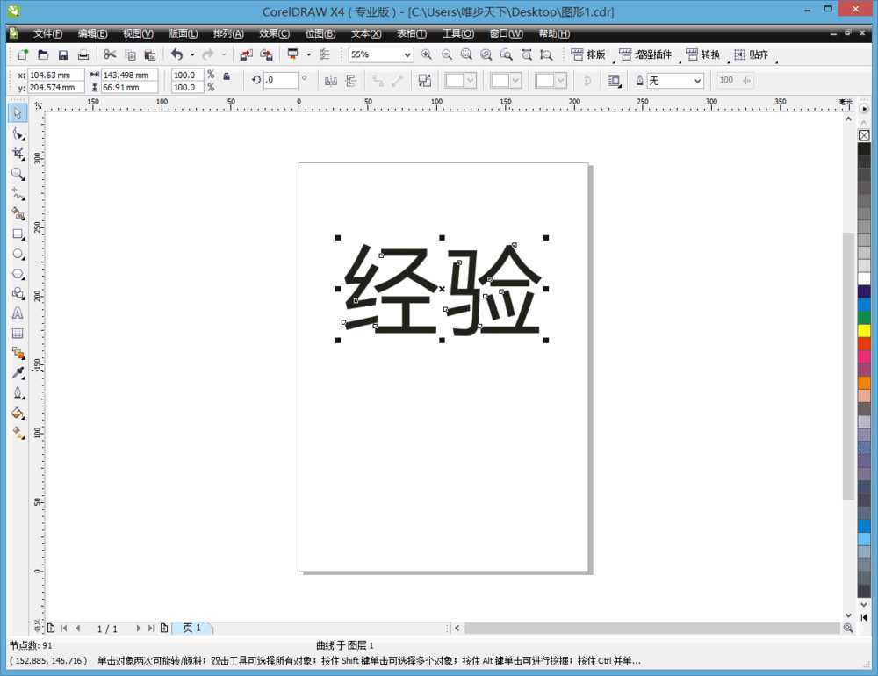Toggle the 贴齐 snapping option
Screen dimensions: 878x676
click(x=753, y=54)
